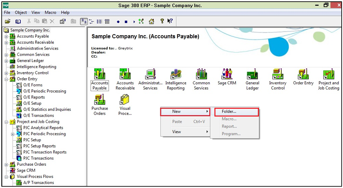Select PJC Analytical Reports tree item

43,128
